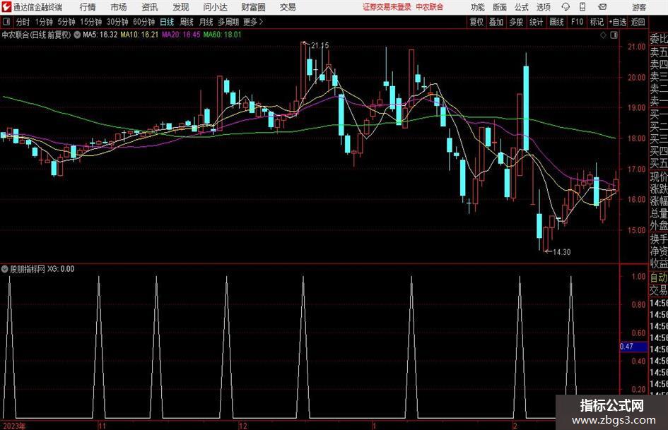Viewport: 668px width, 430px height.
Task: Click the 2023年 label on the time axis
Action: coord(14,426)
